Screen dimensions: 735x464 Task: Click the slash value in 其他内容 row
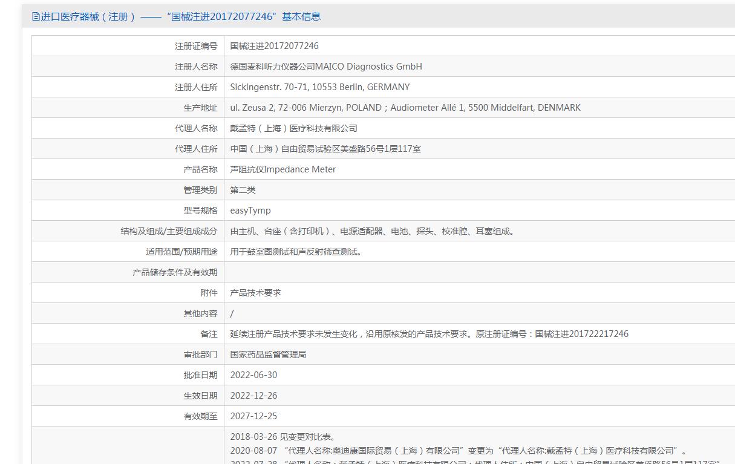tap(232, 313)
